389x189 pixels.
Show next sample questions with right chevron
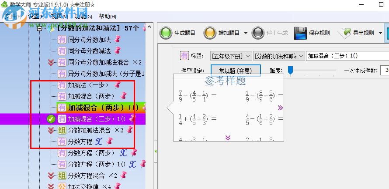tap(280, 108)
